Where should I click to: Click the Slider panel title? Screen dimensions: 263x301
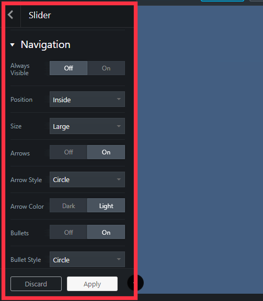coord(40,15)
